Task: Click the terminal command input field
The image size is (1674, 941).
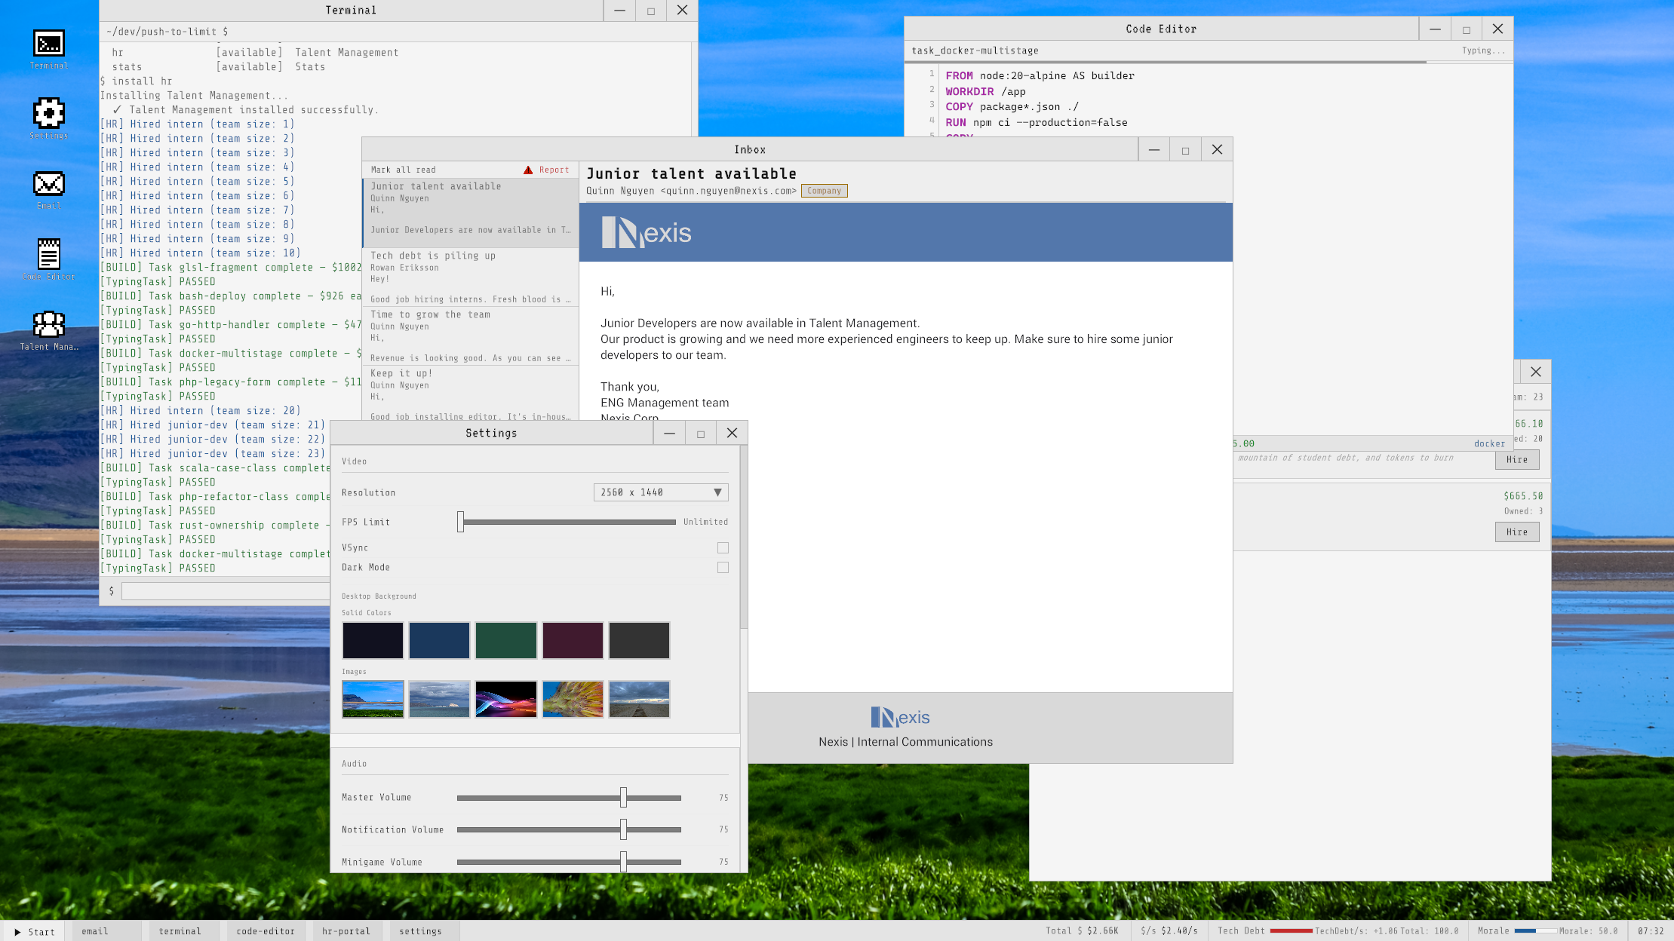Action: [x=225, y=591]
